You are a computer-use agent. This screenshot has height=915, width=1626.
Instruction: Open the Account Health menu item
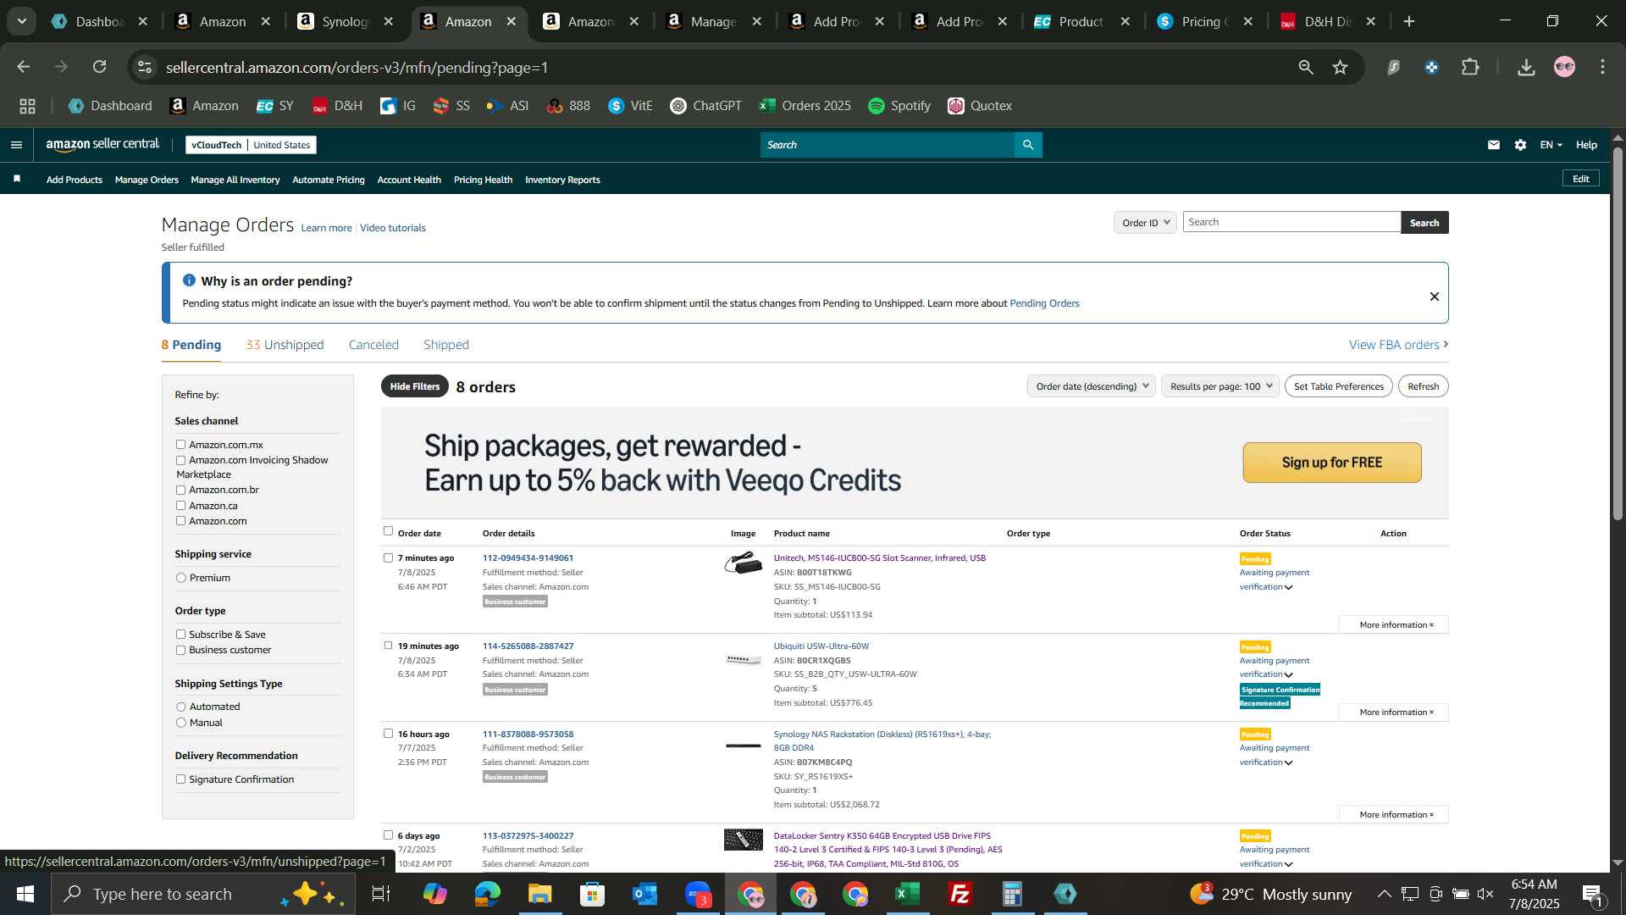[409, 180]
